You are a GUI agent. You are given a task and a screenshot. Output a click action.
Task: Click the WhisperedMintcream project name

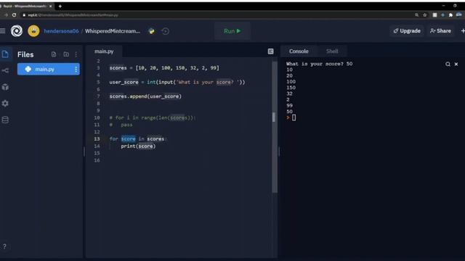tap(113, 31)
